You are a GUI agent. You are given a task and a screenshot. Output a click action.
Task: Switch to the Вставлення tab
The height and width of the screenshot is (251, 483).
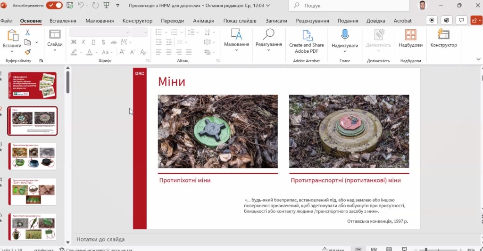point(63,21)
